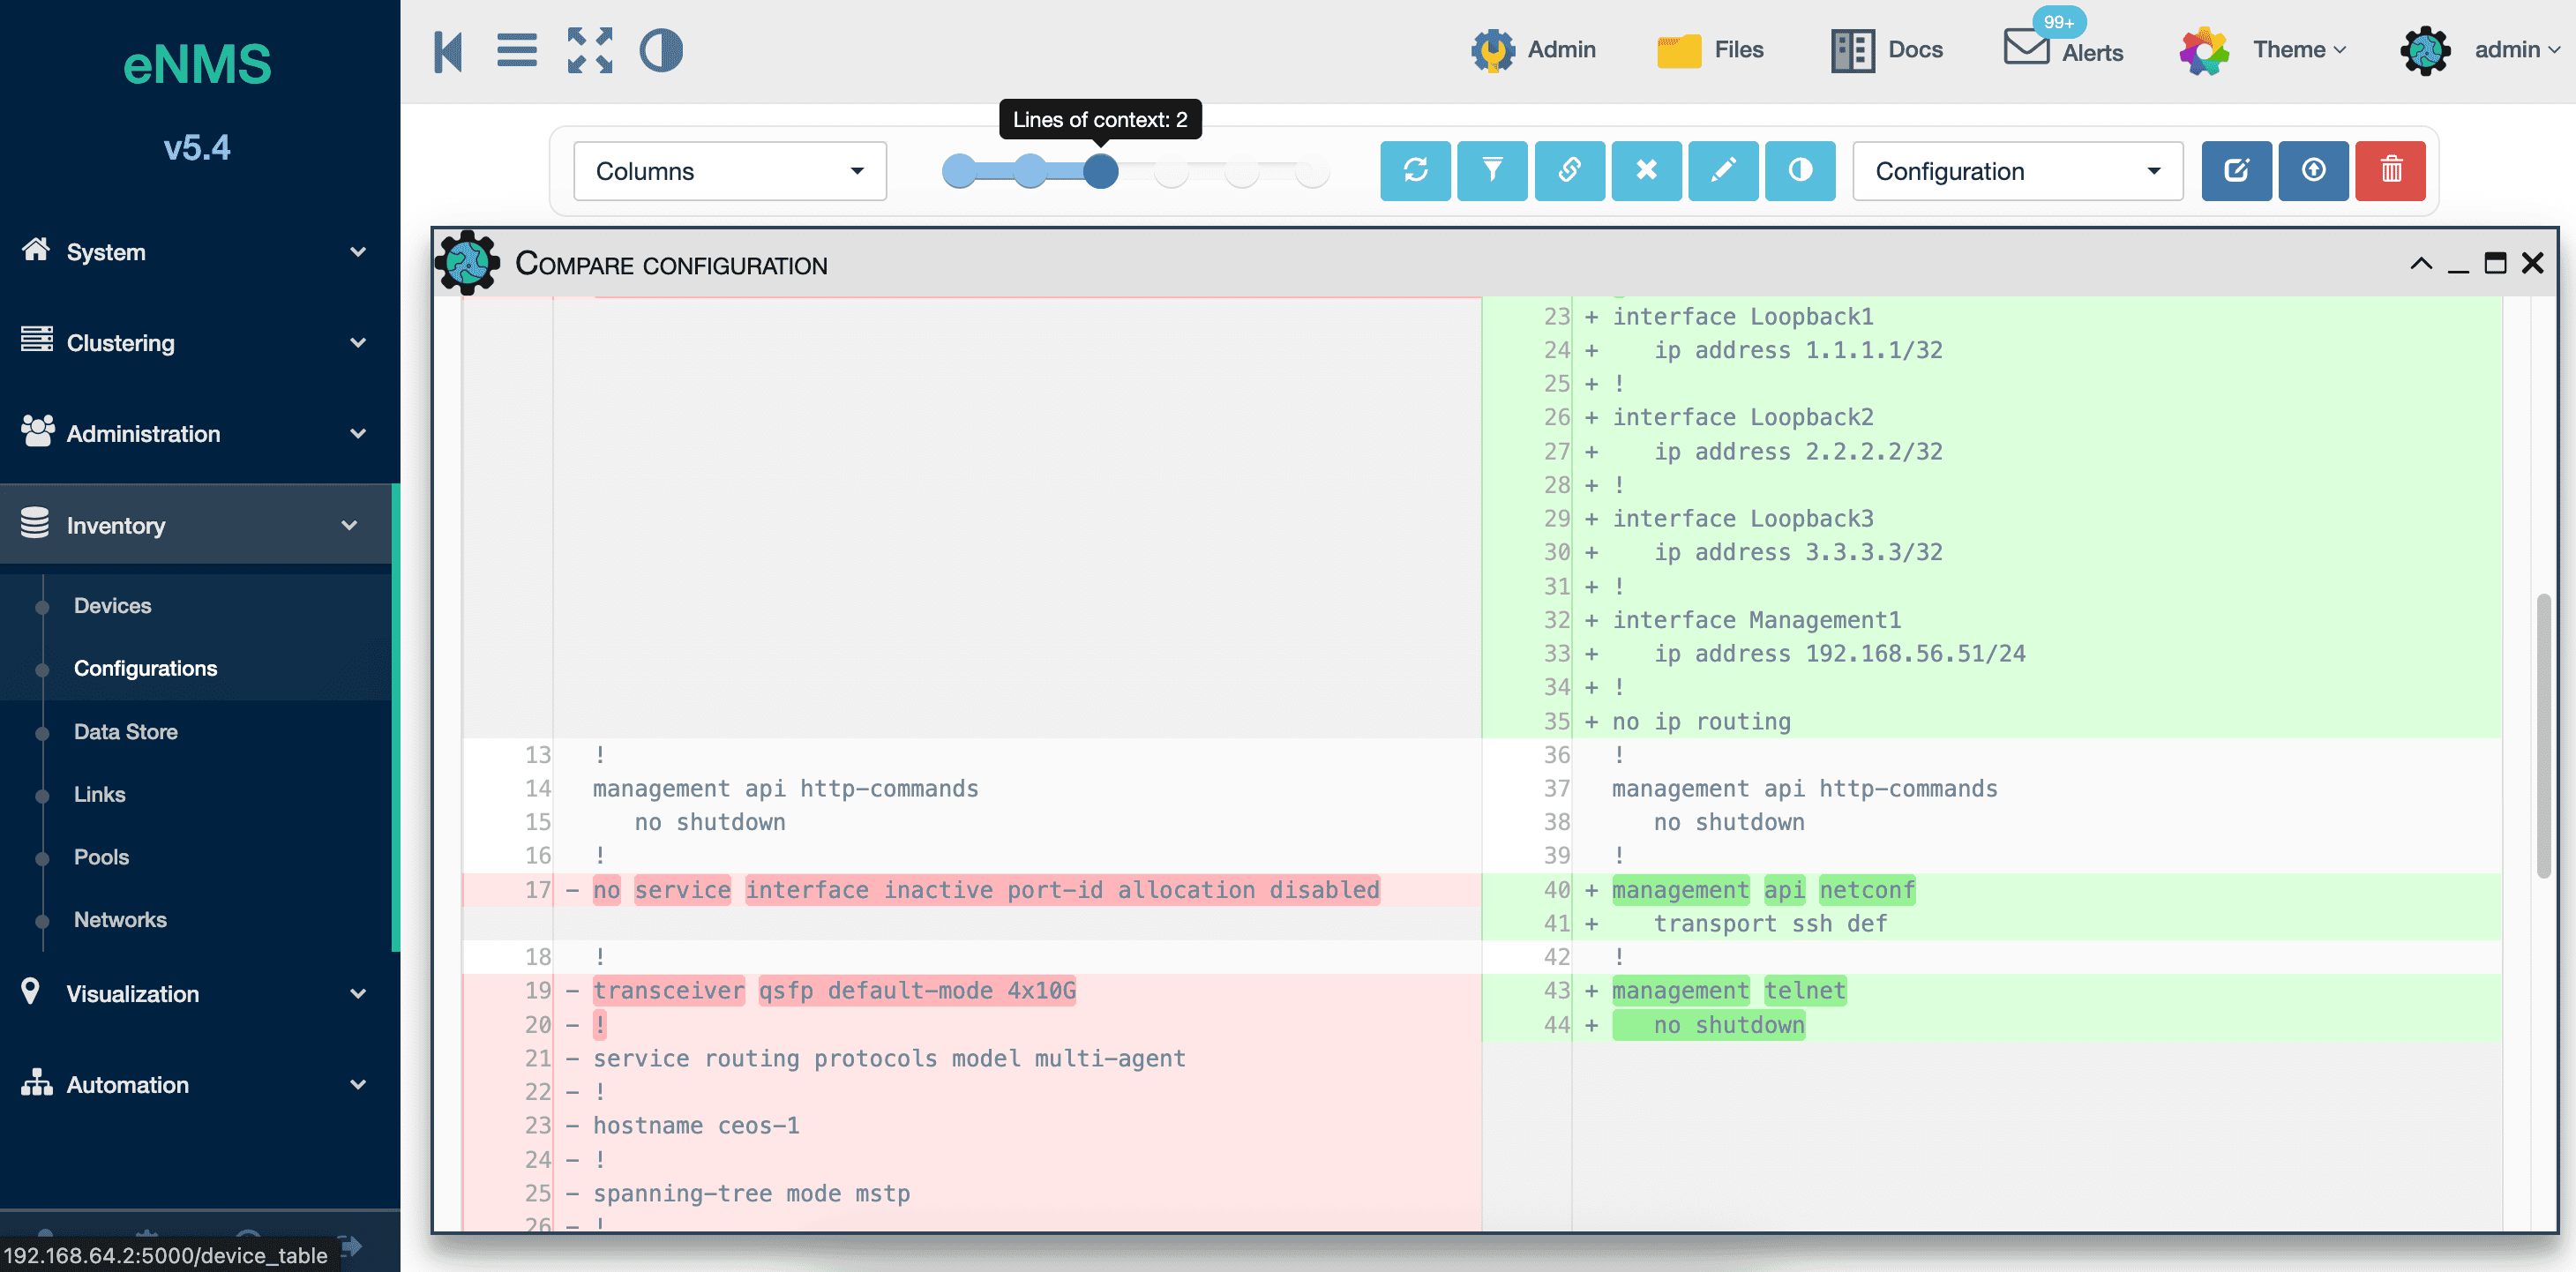Click the blue upload arrow-circle icon
2576x1272 pixels.
tap(2314, 171)
